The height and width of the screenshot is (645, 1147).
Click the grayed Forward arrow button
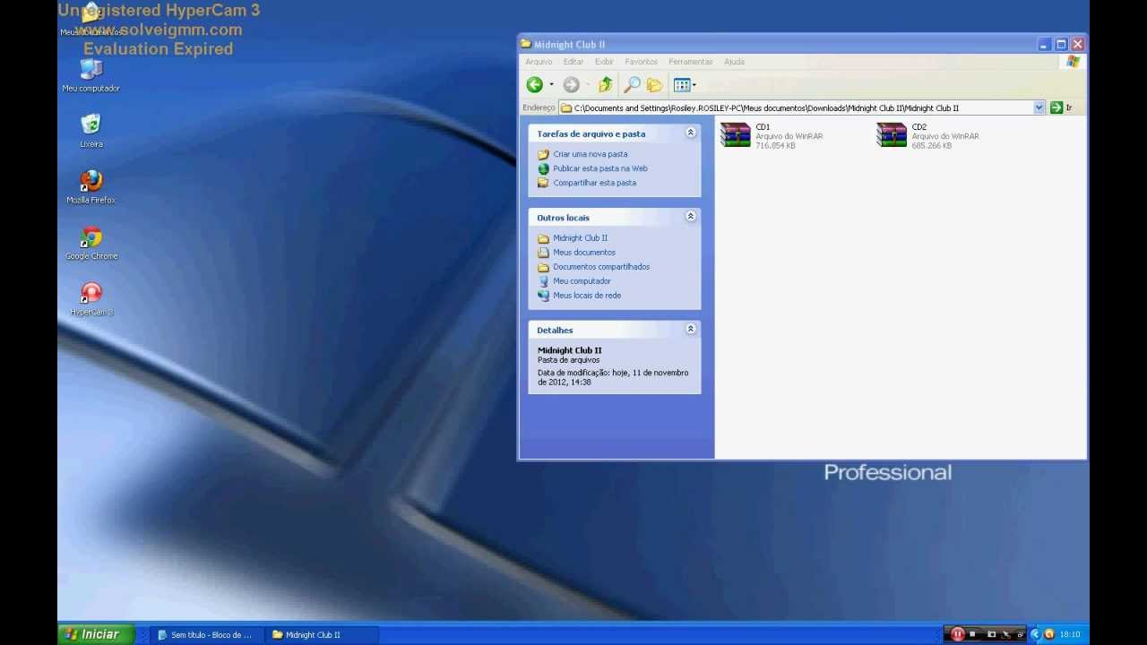[x=571, y=85]
